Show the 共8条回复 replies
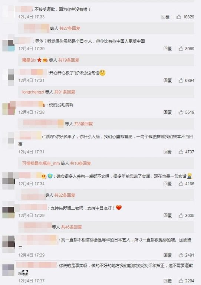Image resolution: width=201 pixels, height=285 pixels. coord(83,124)
